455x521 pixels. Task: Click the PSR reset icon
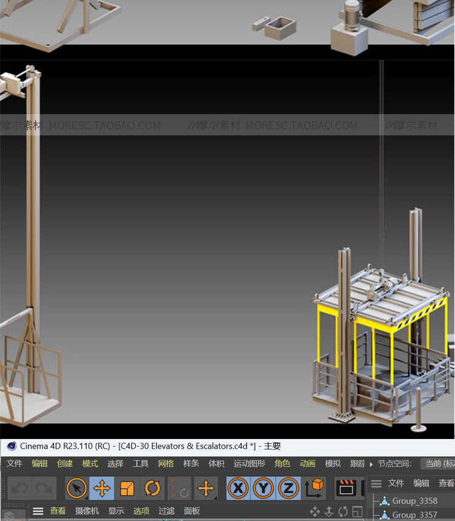click(x=180, y=488)
